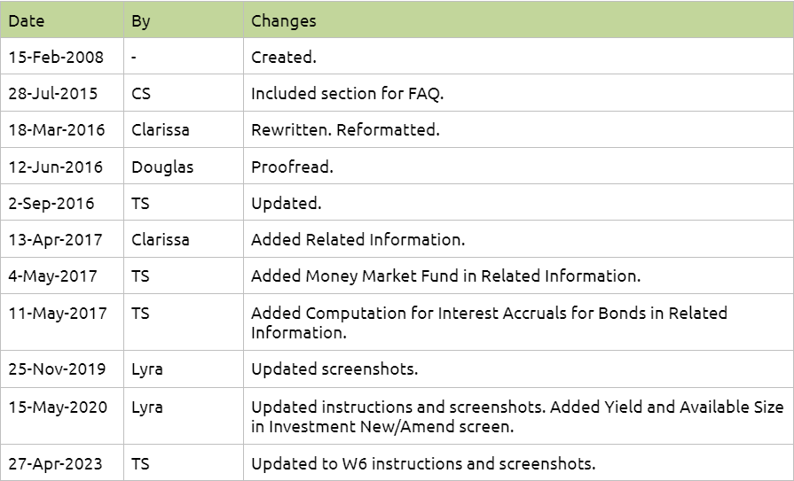Click the 2-Sep-2016 date cell

click(62, 203)
